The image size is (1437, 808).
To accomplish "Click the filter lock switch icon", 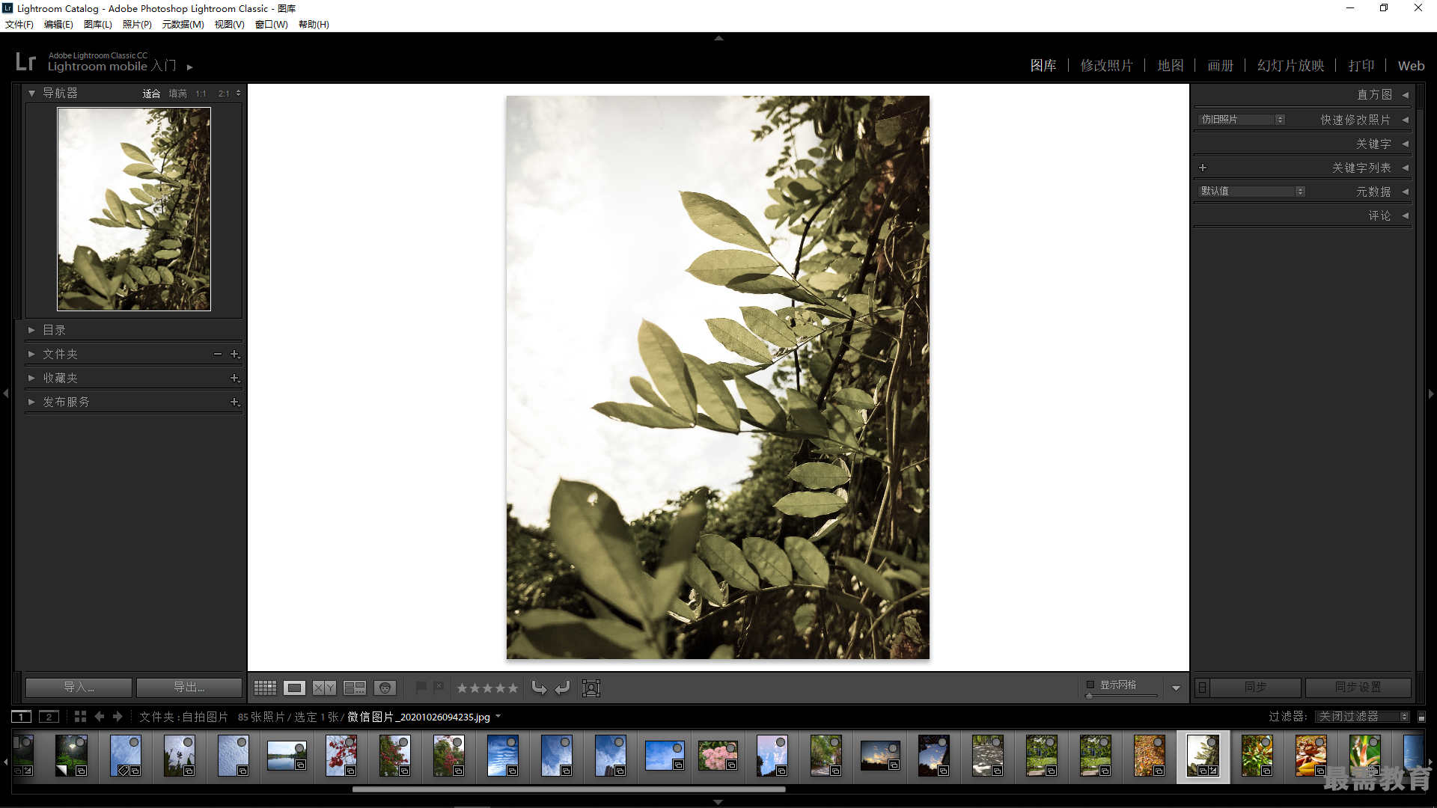I will tap(1421, 717).
